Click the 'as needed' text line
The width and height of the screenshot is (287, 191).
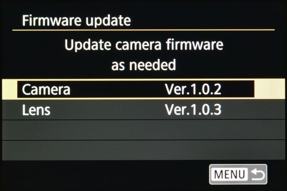143,65
